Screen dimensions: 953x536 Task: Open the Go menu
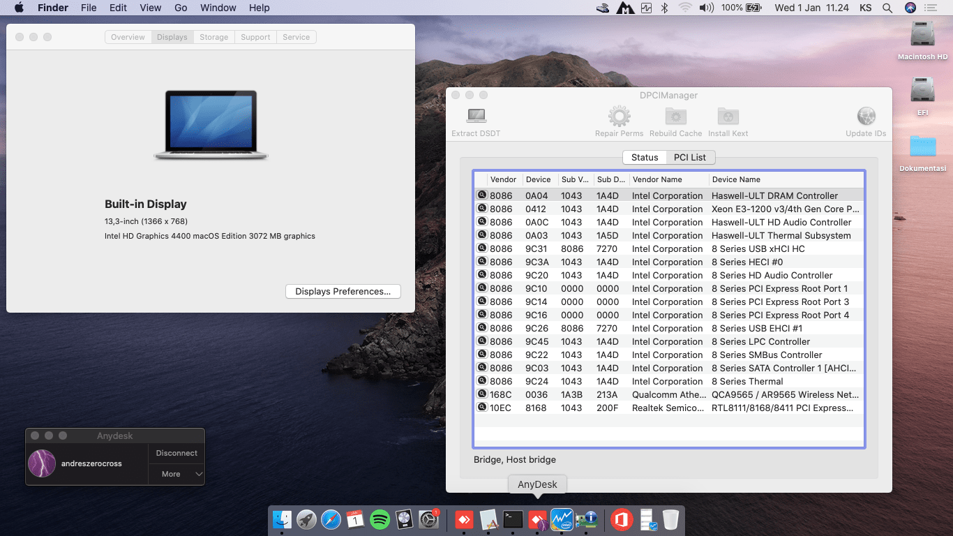(x=181, y=8)
